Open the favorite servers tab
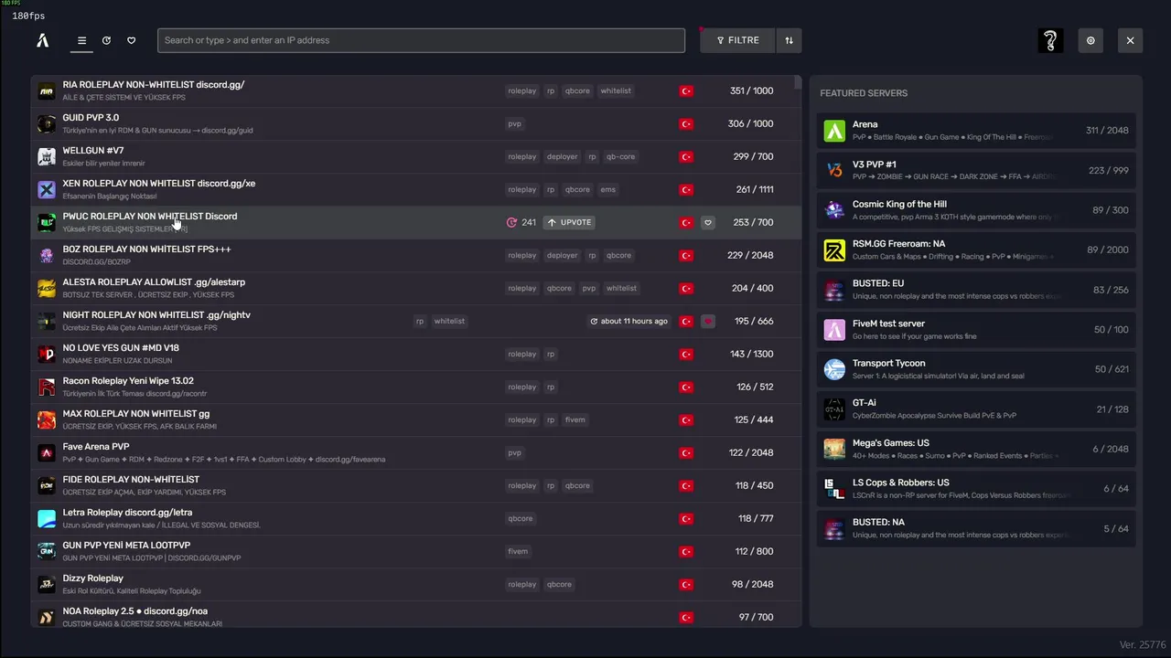This screenshot has height=658, width=1171. [x=131, y=40]
